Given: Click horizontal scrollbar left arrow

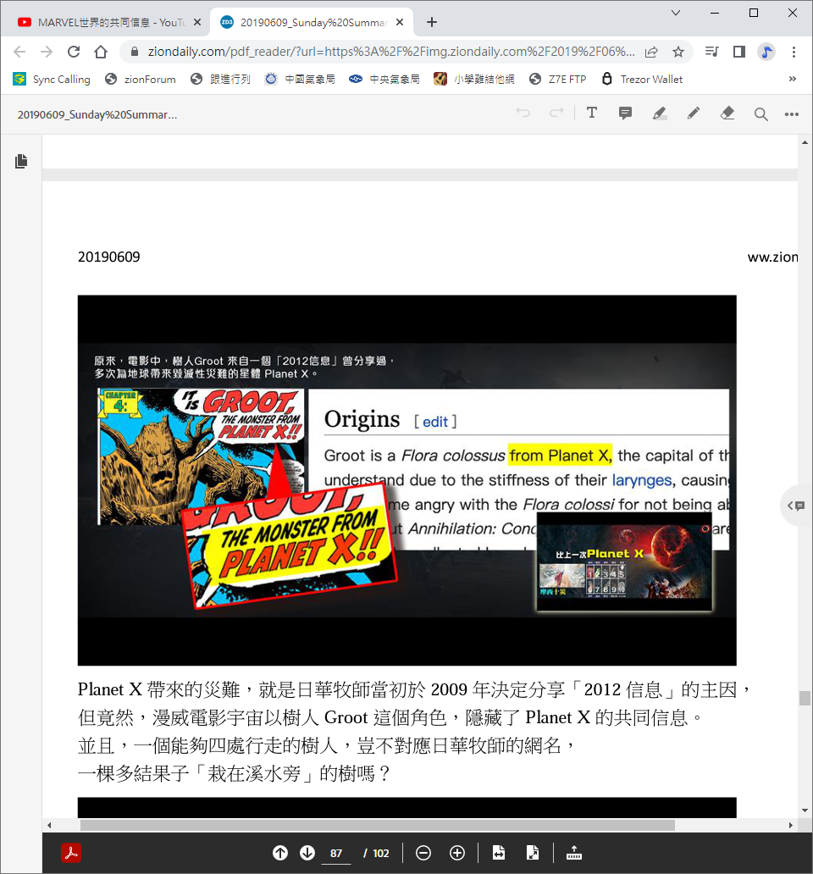Looking at the screenshot, I should tap(50, 825).
